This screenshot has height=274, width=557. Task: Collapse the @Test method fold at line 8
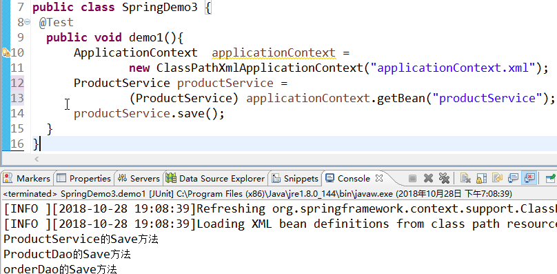pyautogui.click(x=28, y=22)
